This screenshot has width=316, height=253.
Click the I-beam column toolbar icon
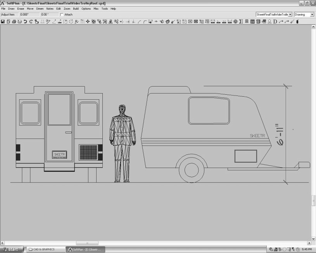241,22
